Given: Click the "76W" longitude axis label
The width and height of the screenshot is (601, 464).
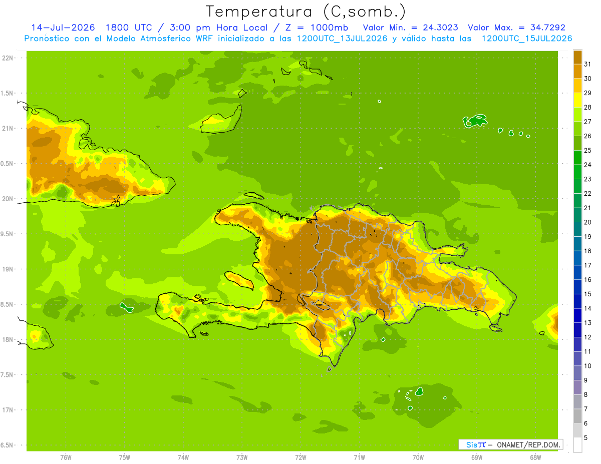Looking at the screenshot, I should point(66,457).
